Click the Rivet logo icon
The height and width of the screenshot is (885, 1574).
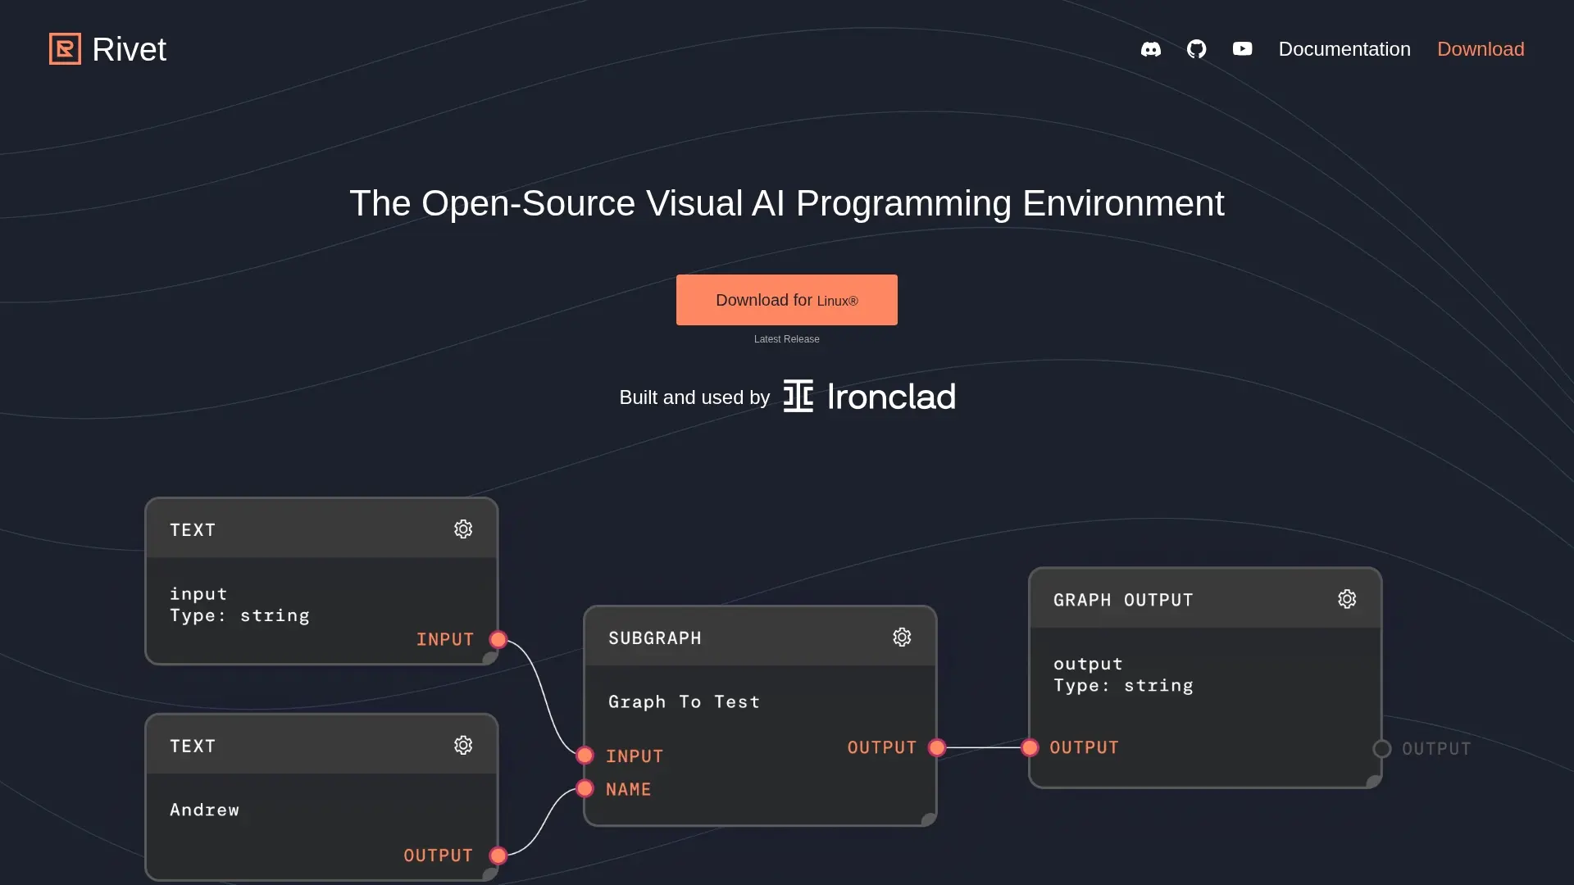[x=65, y=49]
